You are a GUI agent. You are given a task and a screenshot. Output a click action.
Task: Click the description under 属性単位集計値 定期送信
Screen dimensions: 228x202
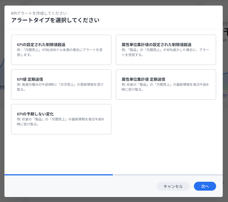(165, 87)
